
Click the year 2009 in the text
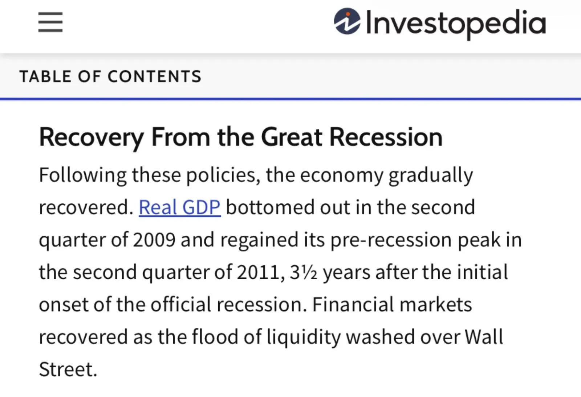point(154,240)
